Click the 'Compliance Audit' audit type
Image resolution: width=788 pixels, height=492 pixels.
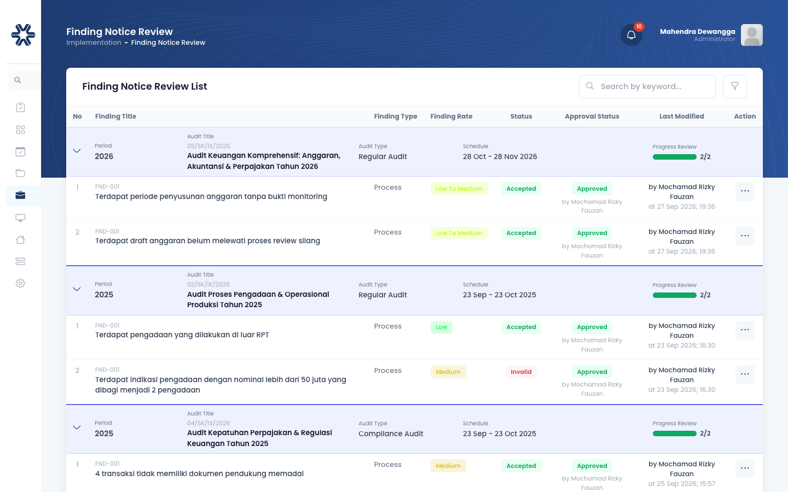click(x=391, y=434)
